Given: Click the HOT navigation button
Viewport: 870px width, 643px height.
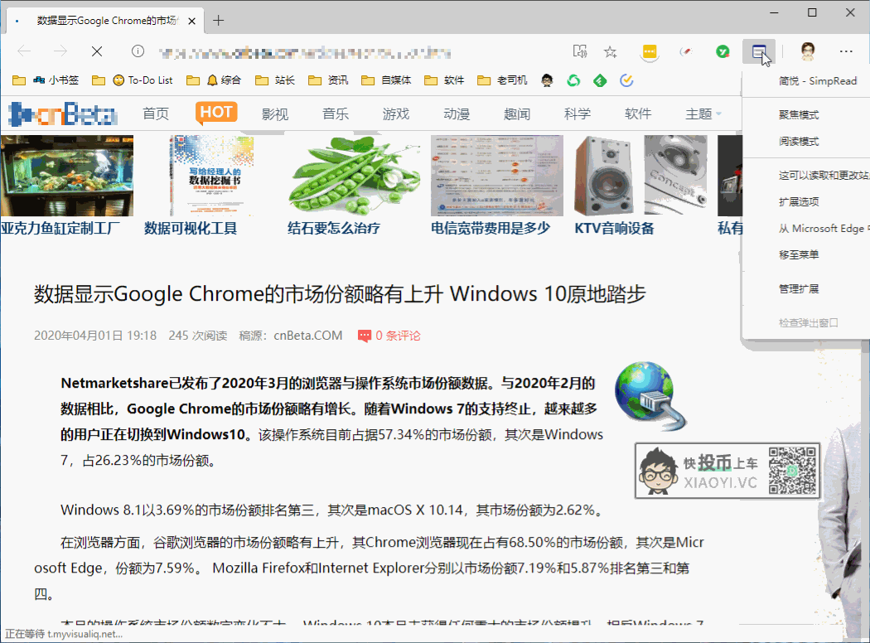Looking at the screenshot, I should [216, 113].
